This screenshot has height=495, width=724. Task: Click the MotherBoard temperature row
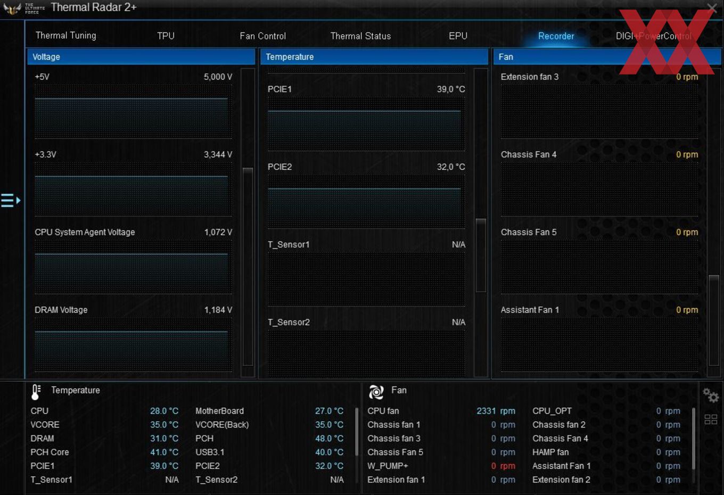269,411
